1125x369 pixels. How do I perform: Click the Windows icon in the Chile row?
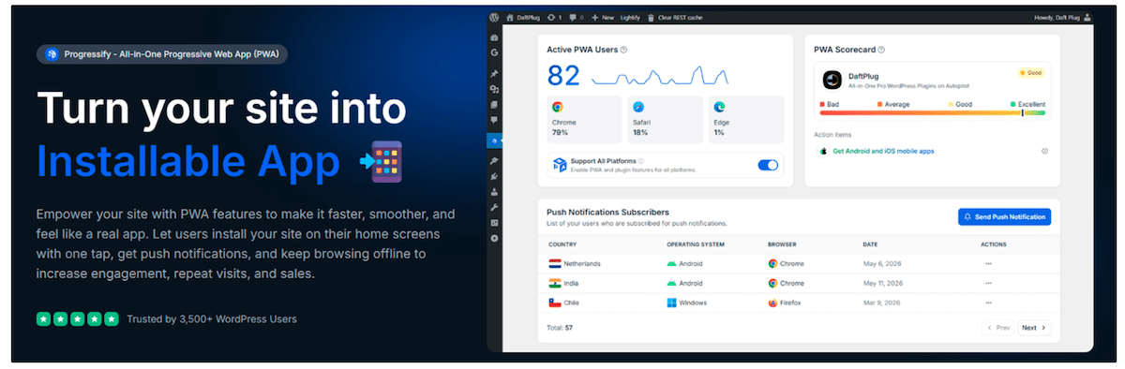pyautogui.click(x=672, y=303)
